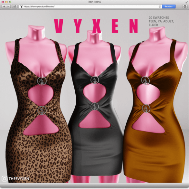Click the Instagram logo icon
189x189 pixels.
click(x=4, y=178)
